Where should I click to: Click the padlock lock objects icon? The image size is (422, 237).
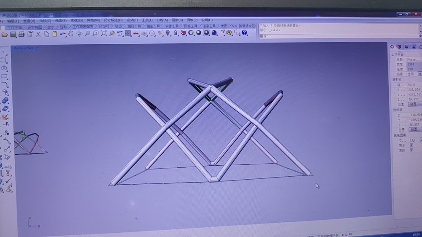(176, 33)
